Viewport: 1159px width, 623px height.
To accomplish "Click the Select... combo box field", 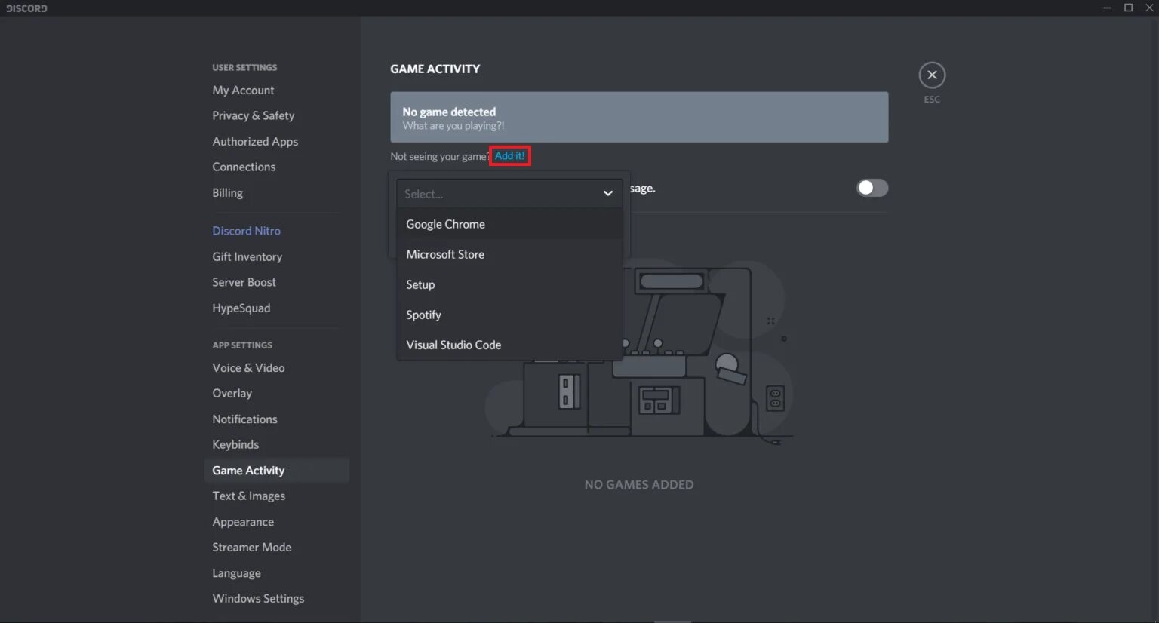I will pyautogui.click(x=509, y=194).
